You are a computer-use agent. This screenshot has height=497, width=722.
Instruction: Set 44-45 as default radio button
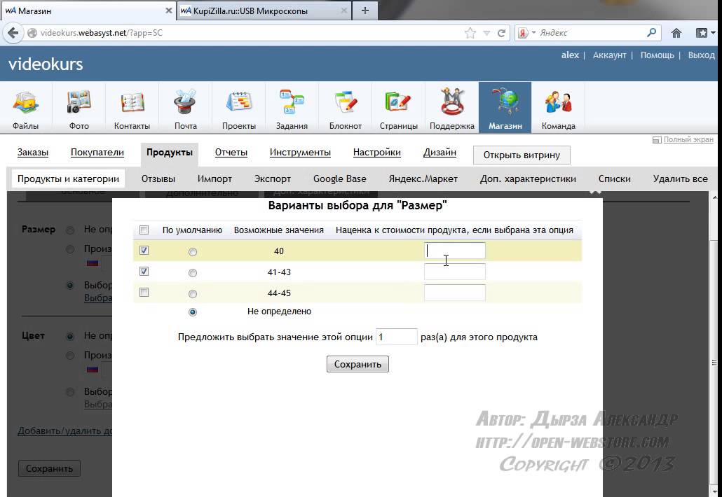(193, 294)
